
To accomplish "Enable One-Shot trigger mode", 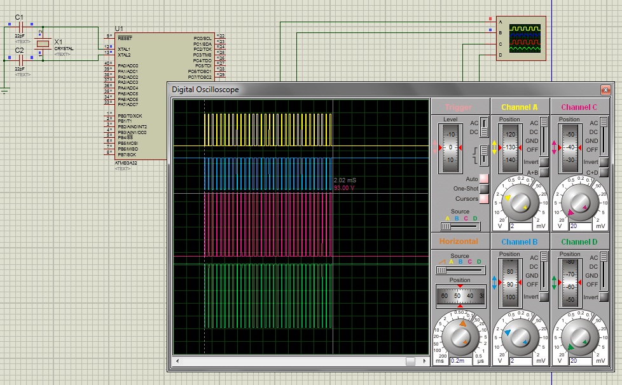I will pos(484,189).
